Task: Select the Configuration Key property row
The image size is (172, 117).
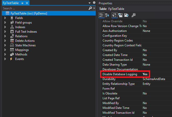Action: point(137,36)
